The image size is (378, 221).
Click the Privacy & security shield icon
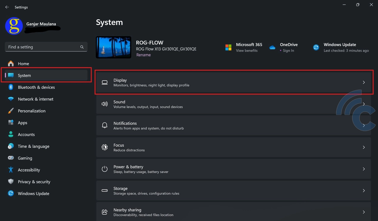11,182
